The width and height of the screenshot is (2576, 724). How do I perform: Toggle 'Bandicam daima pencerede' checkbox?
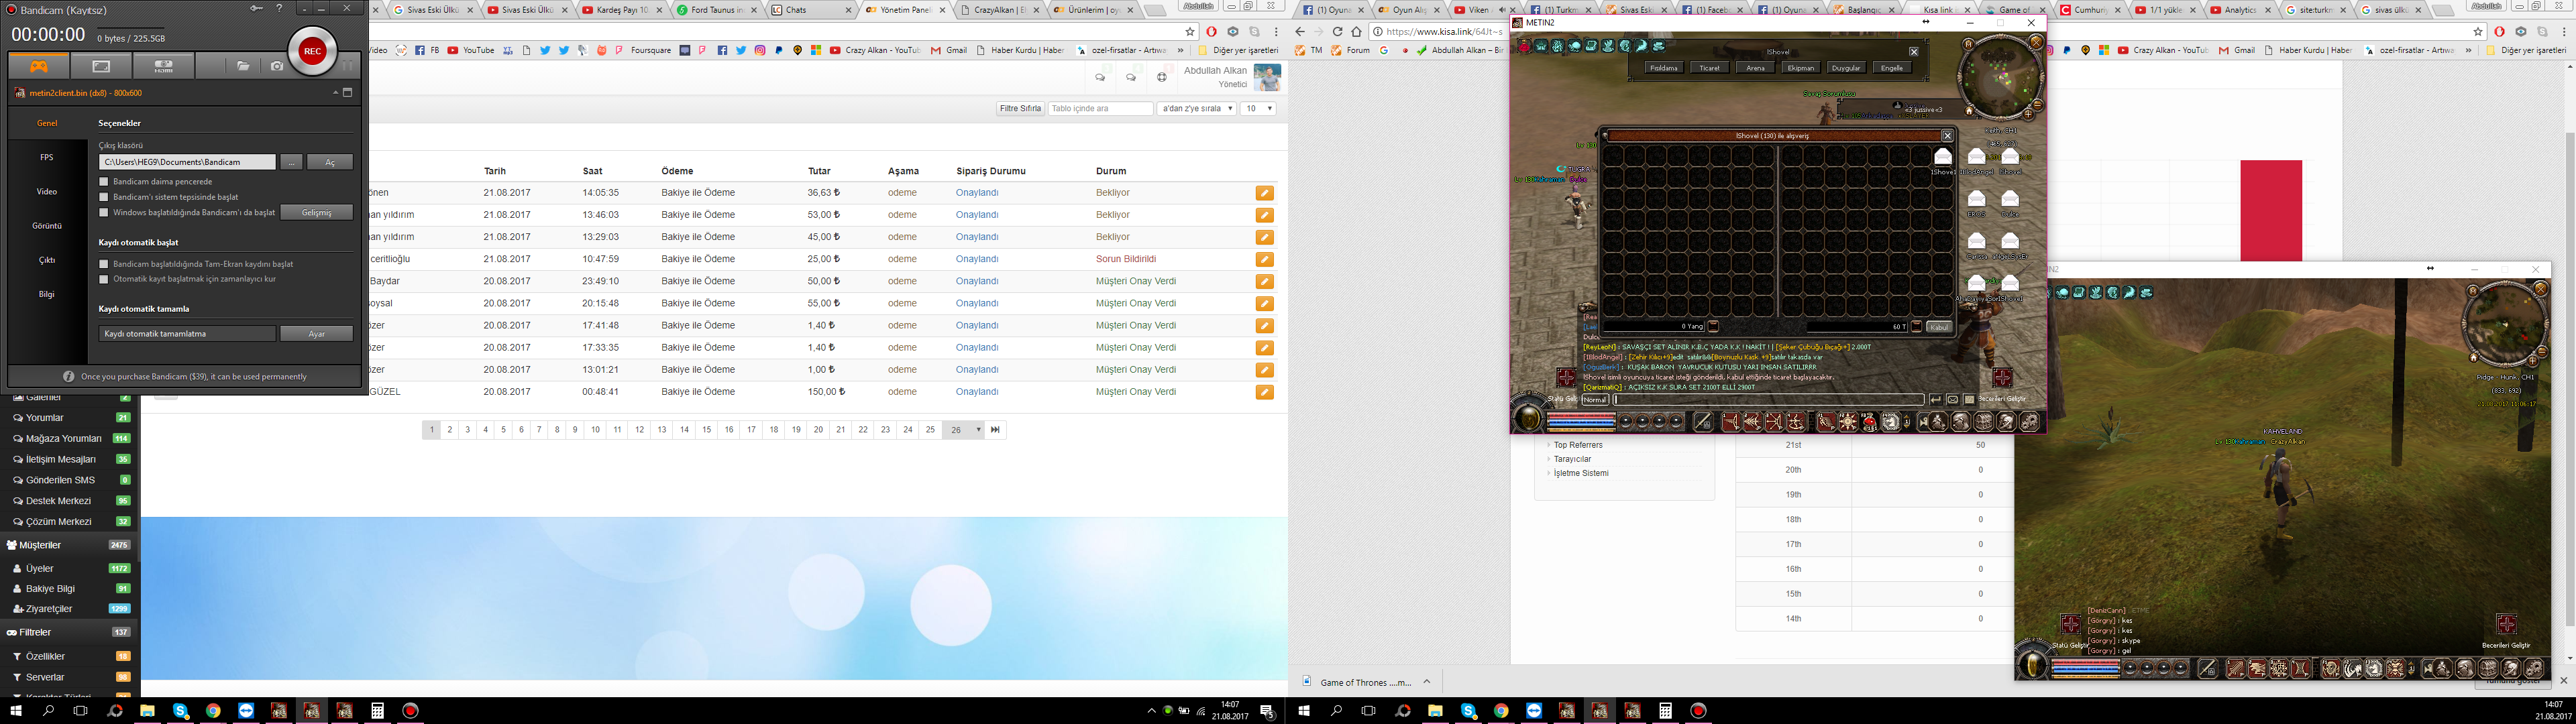coord(104,182)
